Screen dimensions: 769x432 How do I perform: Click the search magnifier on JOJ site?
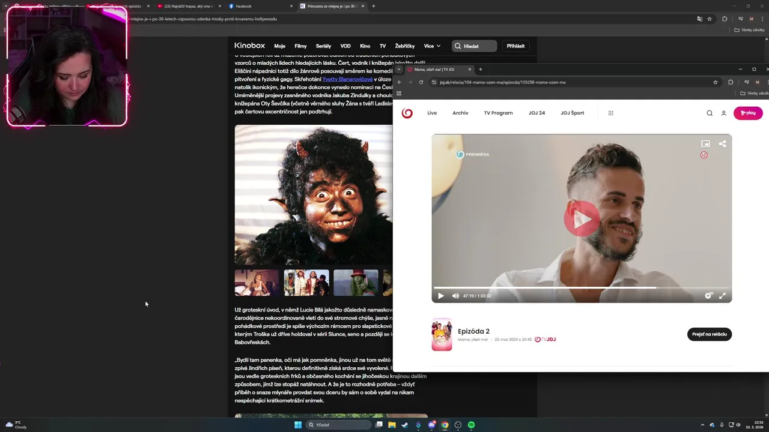pos(710,113)
